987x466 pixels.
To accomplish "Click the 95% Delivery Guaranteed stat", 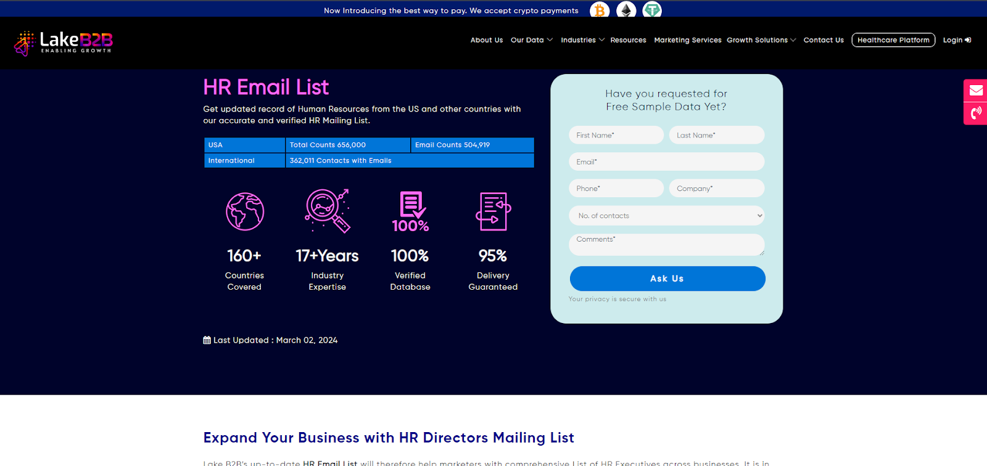I will click(x=493, y=269).
